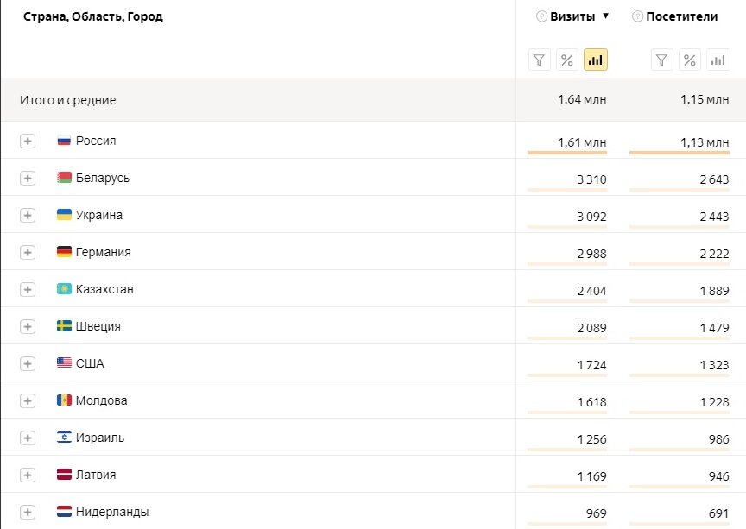Click the Украина country name
746x529 pixels.
pos(99,215)
